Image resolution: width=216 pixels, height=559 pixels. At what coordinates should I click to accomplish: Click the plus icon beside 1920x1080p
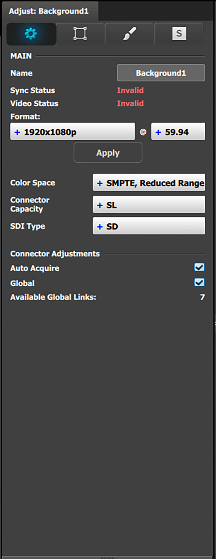(x=17, y=132)
